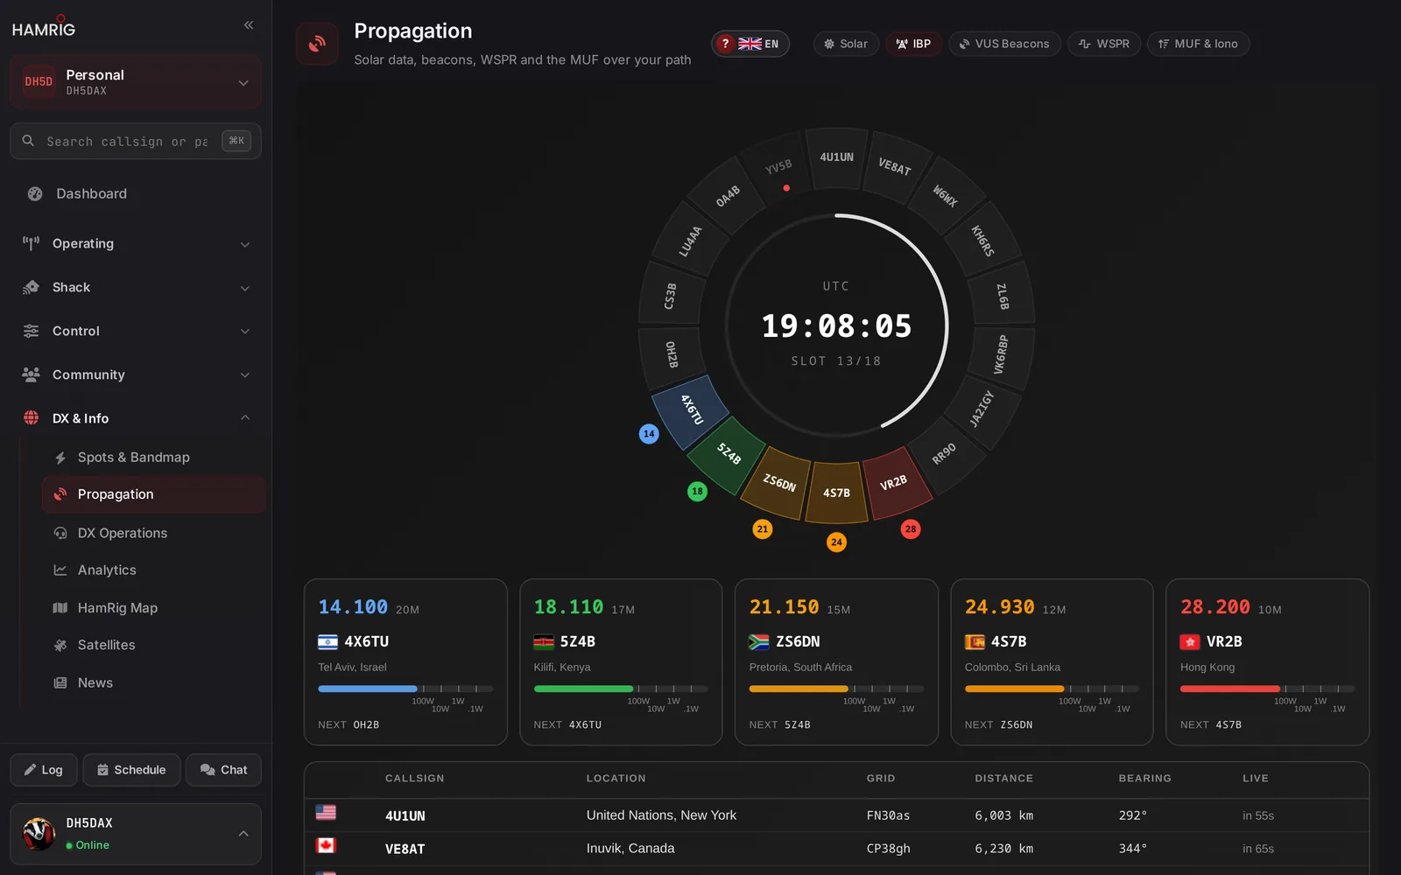The width and height of the screenshot is (1401, 875).
Task: Click the Dashboard gauge icon
Action: (35, 193)
